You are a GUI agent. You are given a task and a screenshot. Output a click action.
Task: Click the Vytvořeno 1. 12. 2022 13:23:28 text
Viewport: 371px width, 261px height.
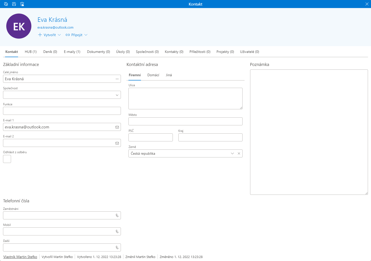pos(99,257)
